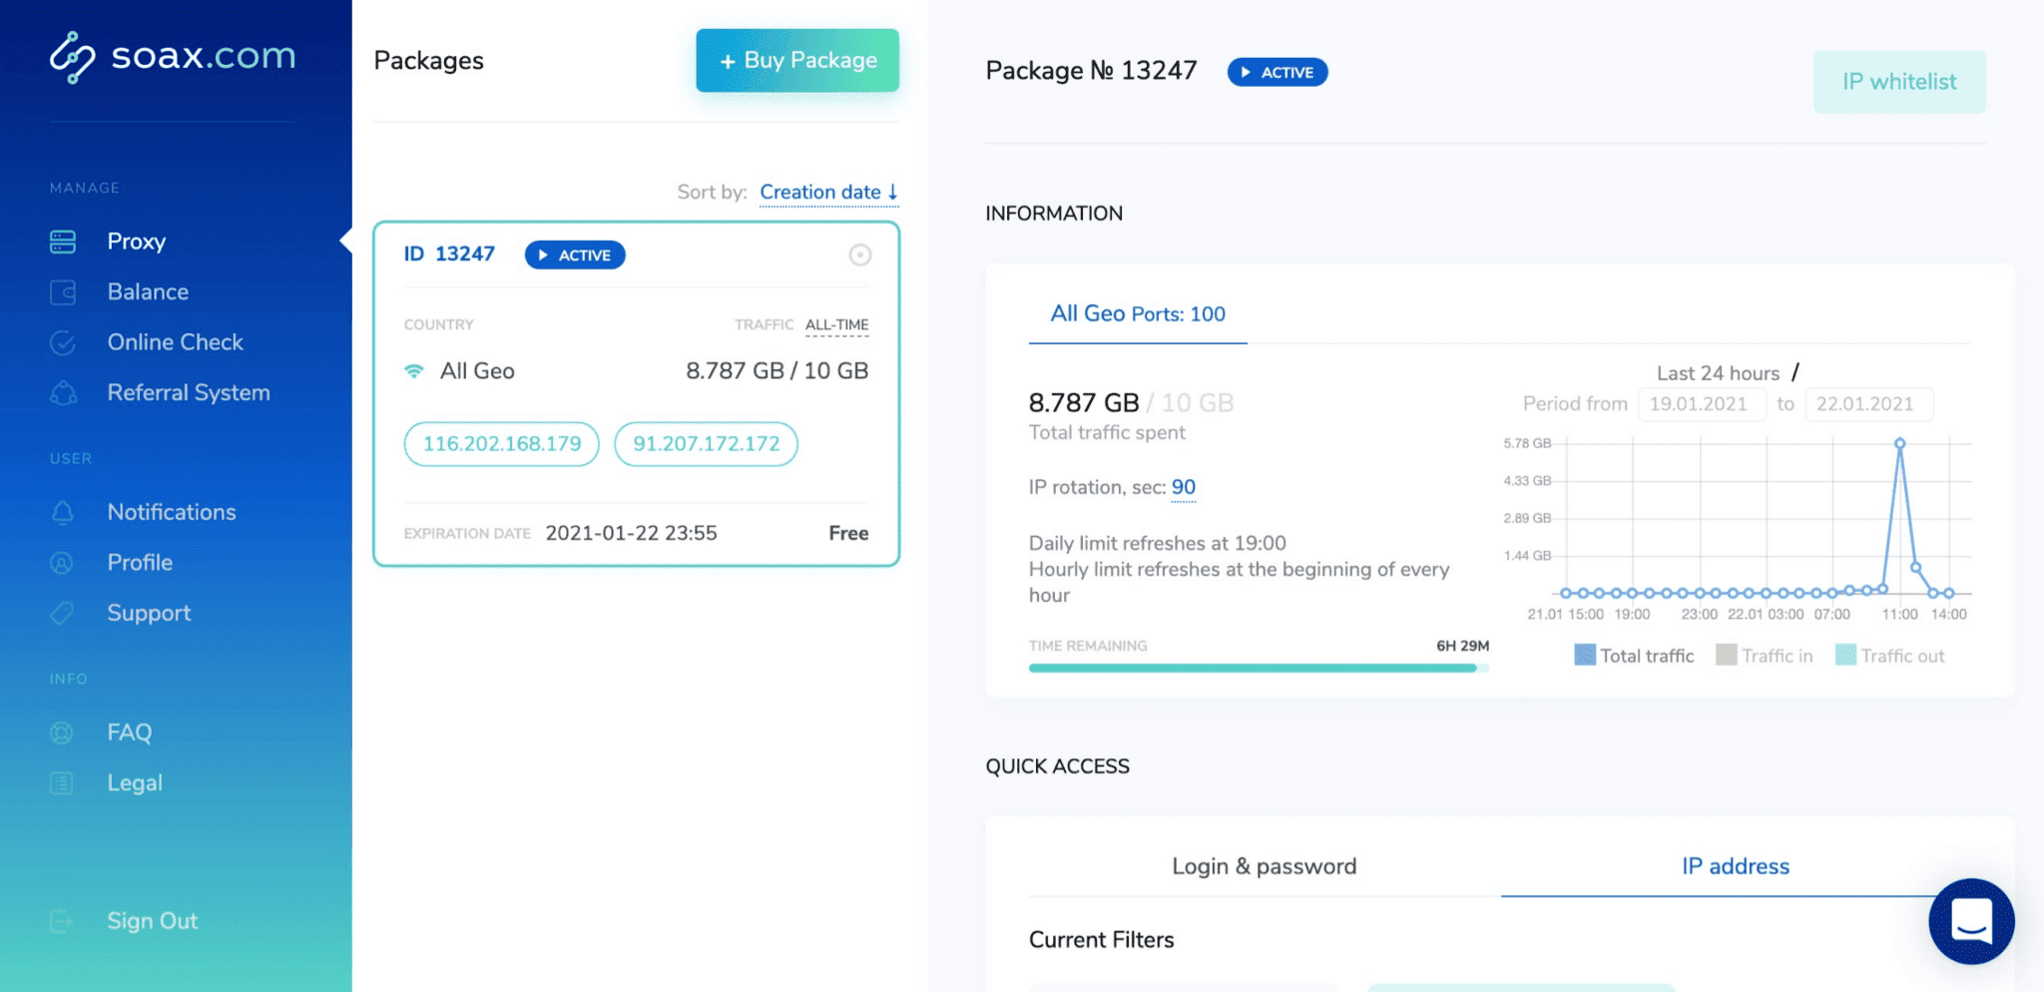Open Profile via its sidebar icon

click(63, 562)
